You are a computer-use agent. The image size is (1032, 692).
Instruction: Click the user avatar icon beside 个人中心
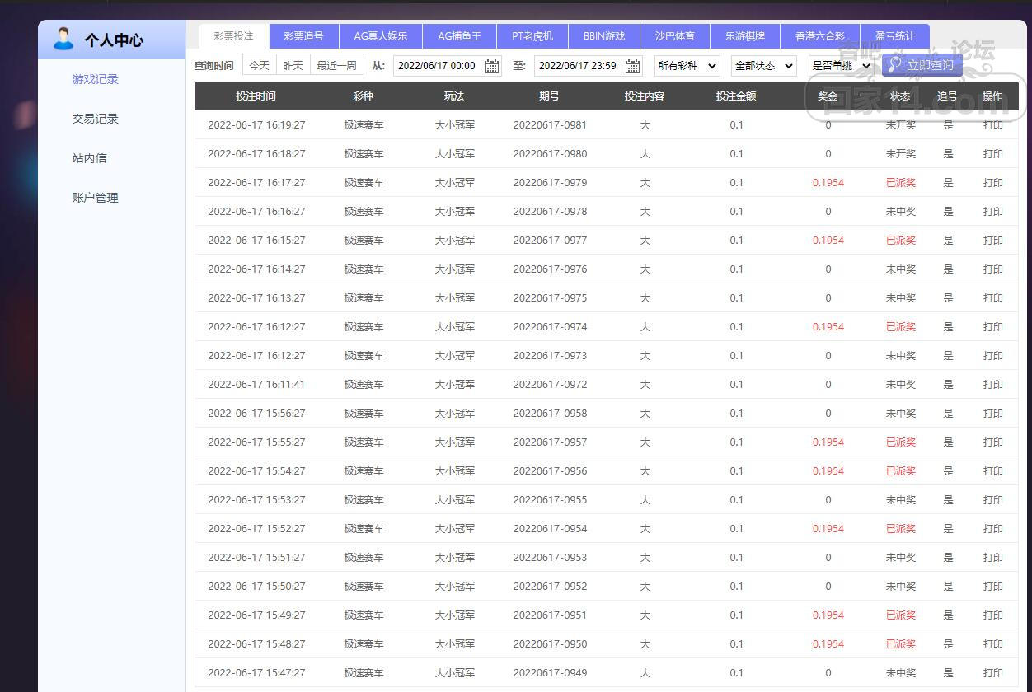point(63,39)
